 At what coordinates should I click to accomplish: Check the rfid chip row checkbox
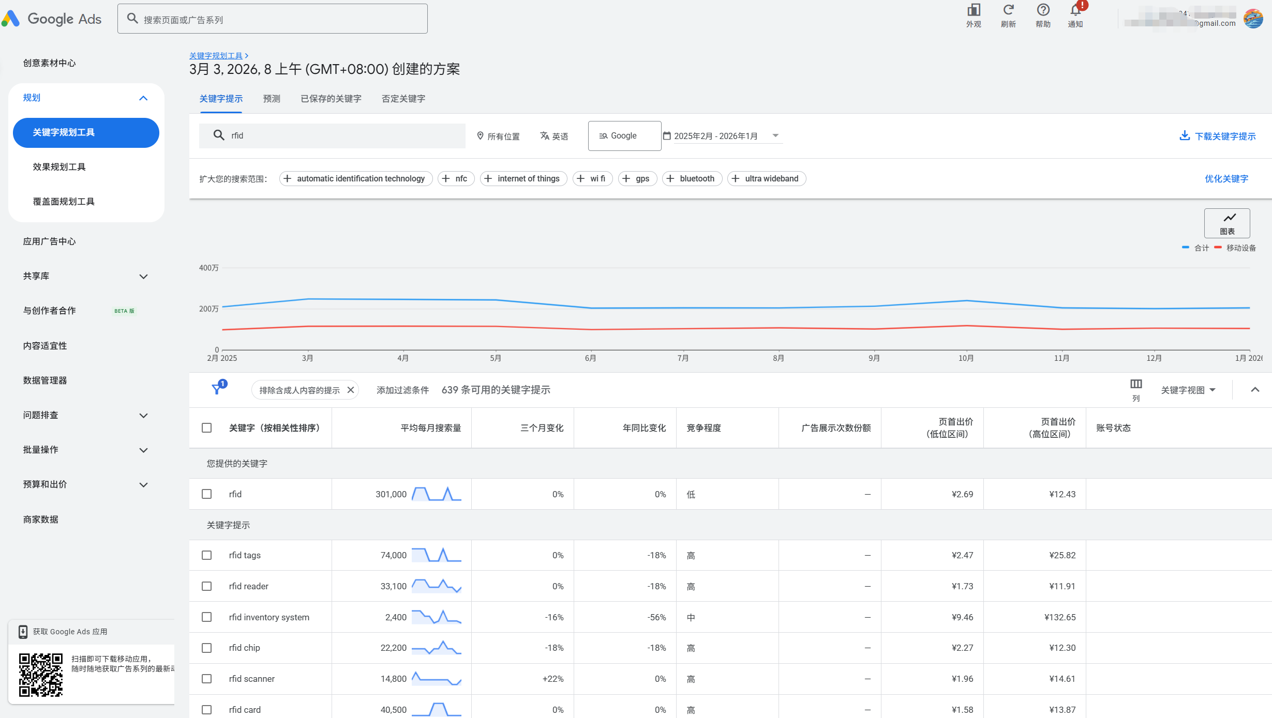pyautogui.click(x=207, y=648)
